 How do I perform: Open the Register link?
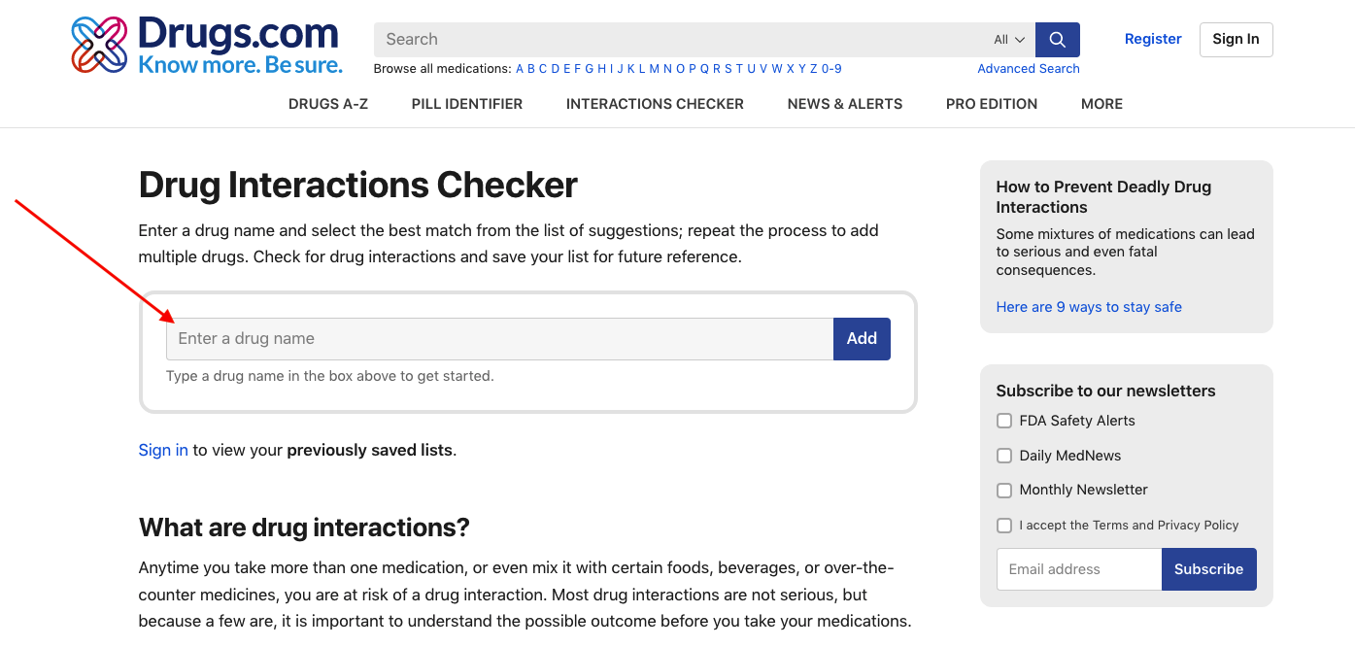tap(1153, 40)
